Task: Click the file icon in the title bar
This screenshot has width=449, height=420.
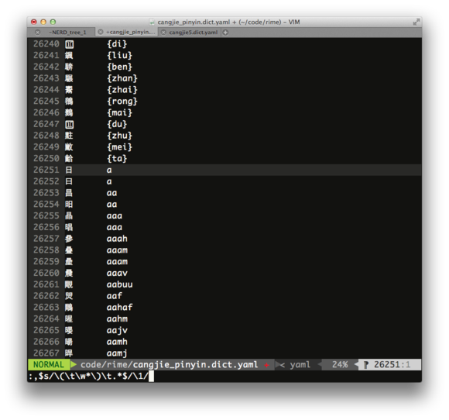Action: point(152,22)
